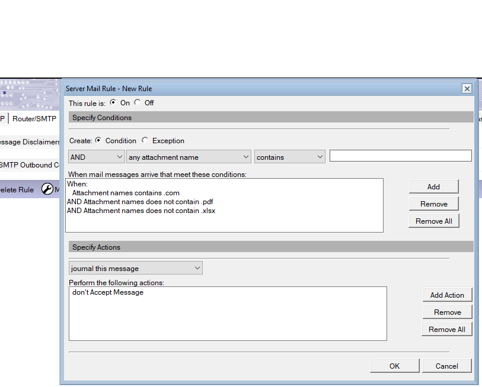
Task: Switch to Router/SMTP tab in background window
Action: click(x=34, y=118)
